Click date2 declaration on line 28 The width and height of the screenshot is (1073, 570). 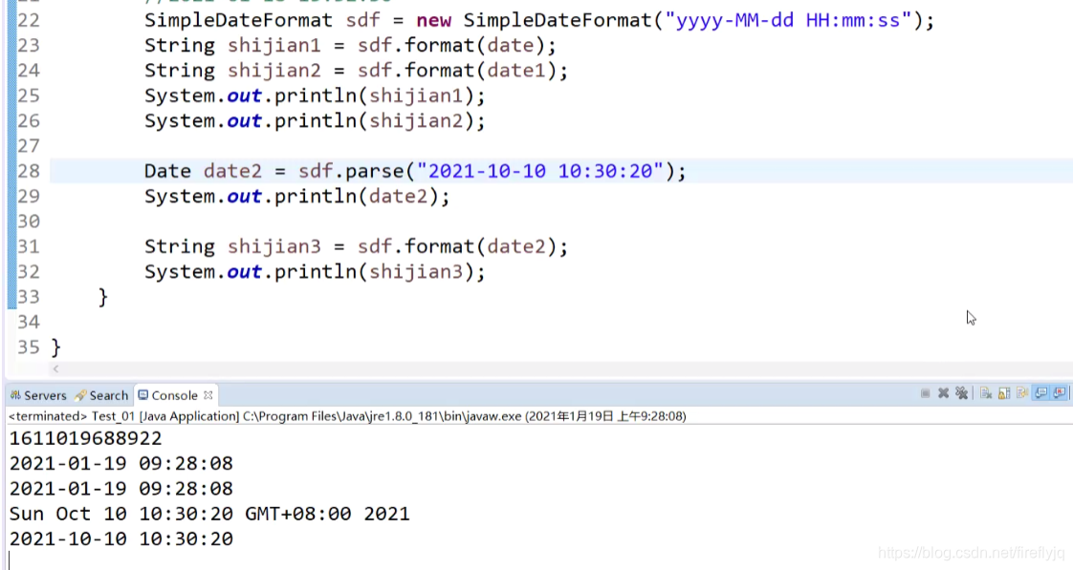pyautogui.click(x=232, y=171)
